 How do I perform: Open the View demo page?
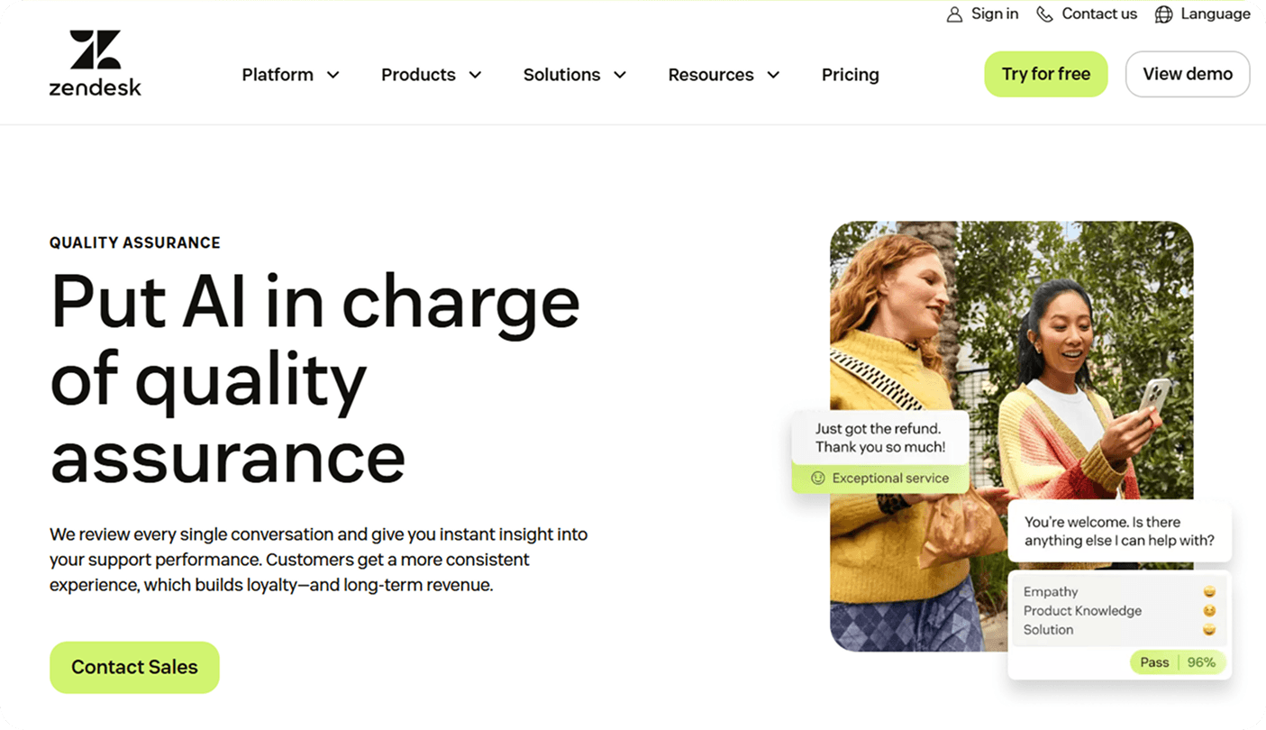[x=1188, y=74]
